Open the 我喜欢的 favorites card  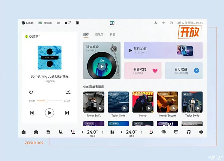pos(143,71)
